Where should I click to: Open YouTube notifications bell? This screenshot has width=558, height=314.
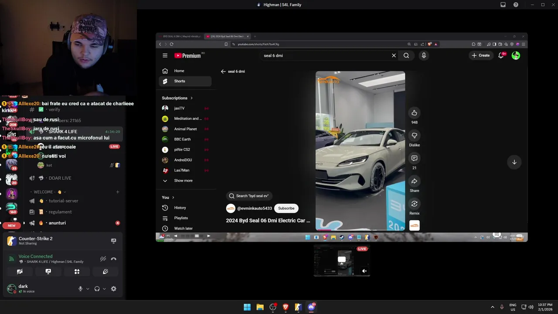coord(501,55)
